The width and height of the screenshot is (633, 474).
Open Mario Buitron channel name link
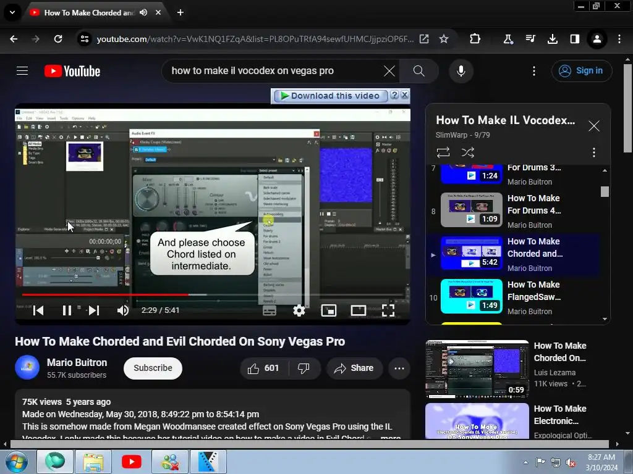click(x=77, y=362)
